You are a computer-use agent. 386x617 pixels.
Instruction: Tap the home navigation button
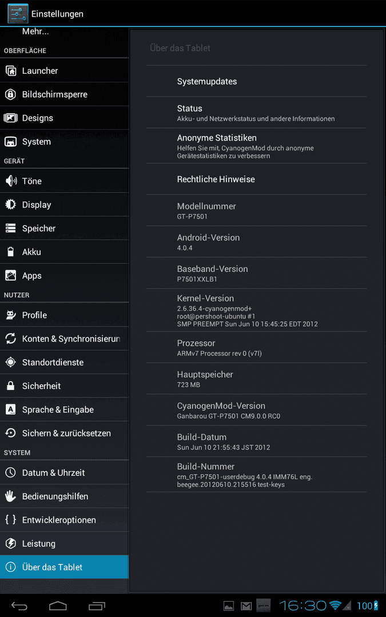[x=58, y=606]
